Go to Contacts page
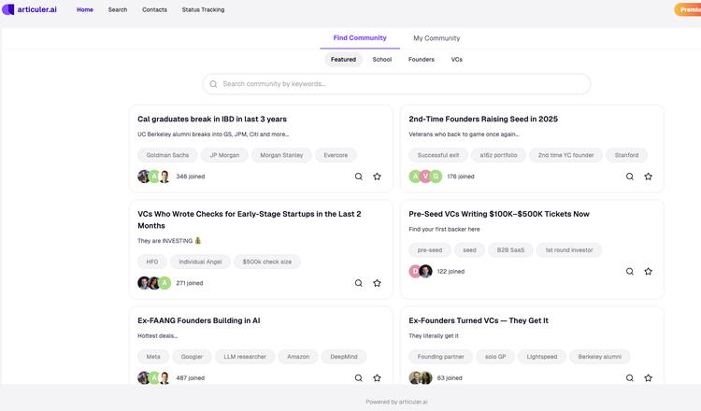The height and width of the screenshot is (411, 701). (x=154, y=9)
